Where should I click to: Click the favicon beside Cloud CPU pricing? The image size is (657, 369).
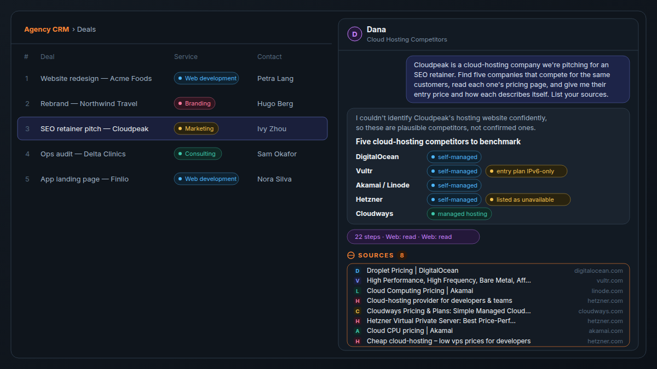pyautogui.click(x=358, y=331)
